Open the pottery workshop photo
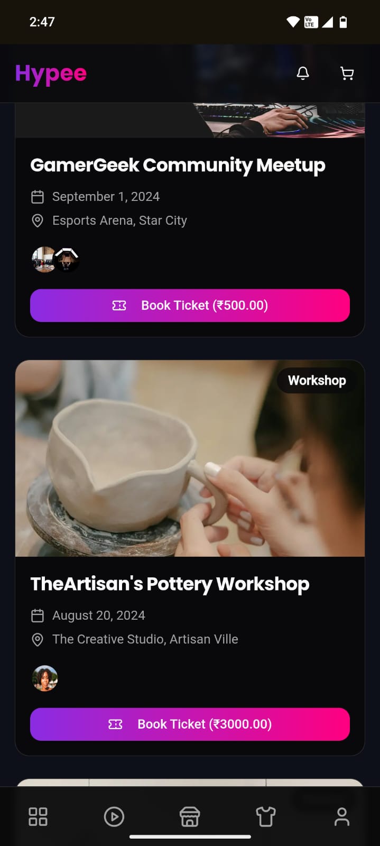 [190, 458]
